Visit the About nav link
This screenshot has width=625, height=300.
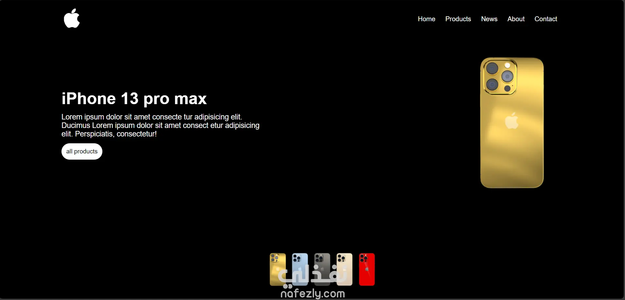pos(516,19)
